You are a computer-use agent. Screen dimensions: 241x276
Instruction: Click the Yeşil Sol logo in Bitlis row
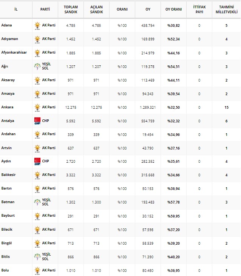click(37, 257)
